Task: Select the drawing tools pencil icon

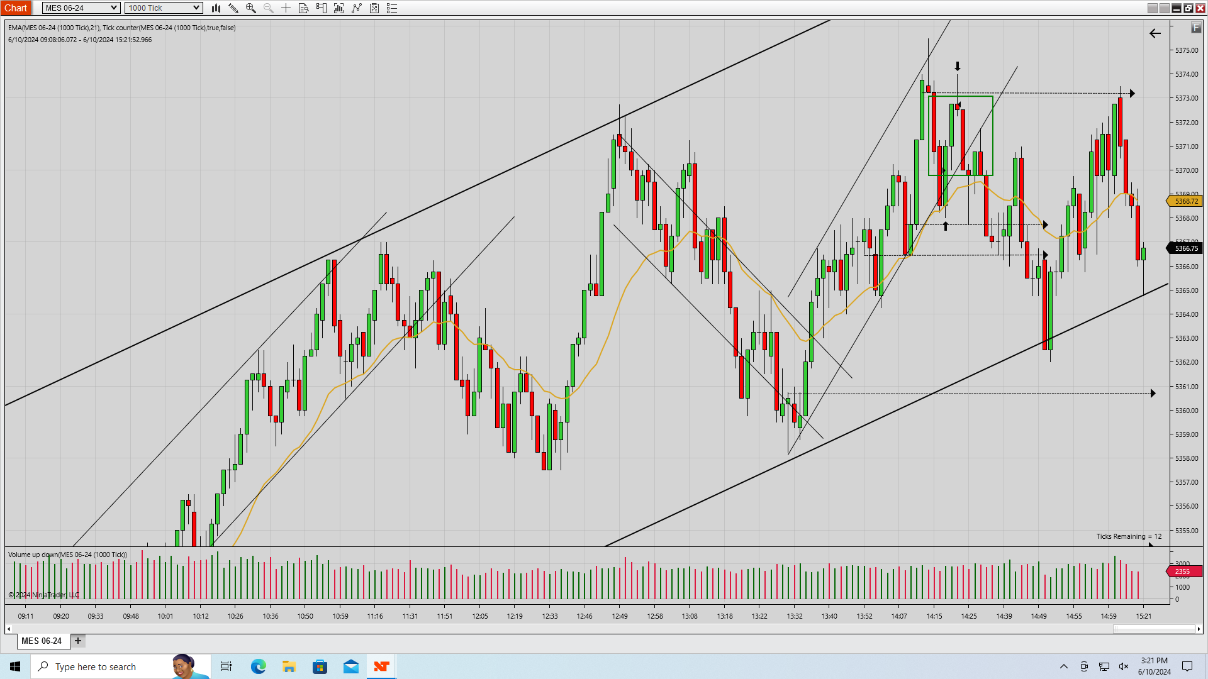Action: (233, 8)
